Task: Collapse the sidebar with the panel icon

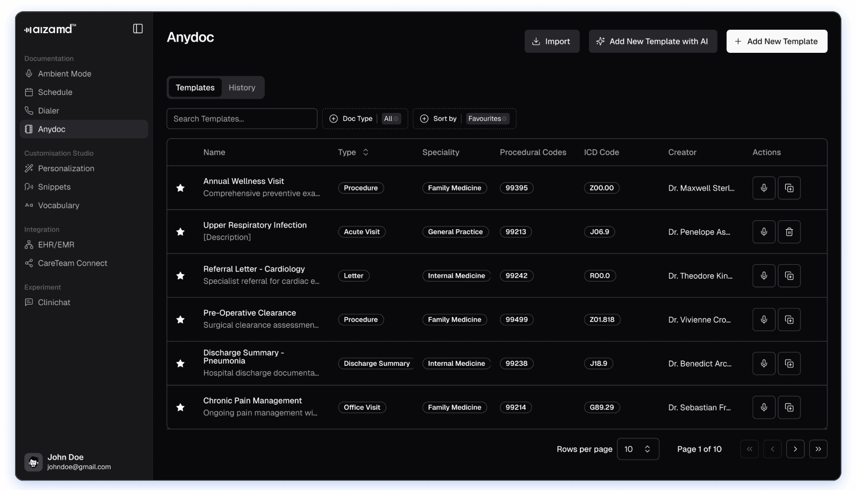Action: click(138, 29)
